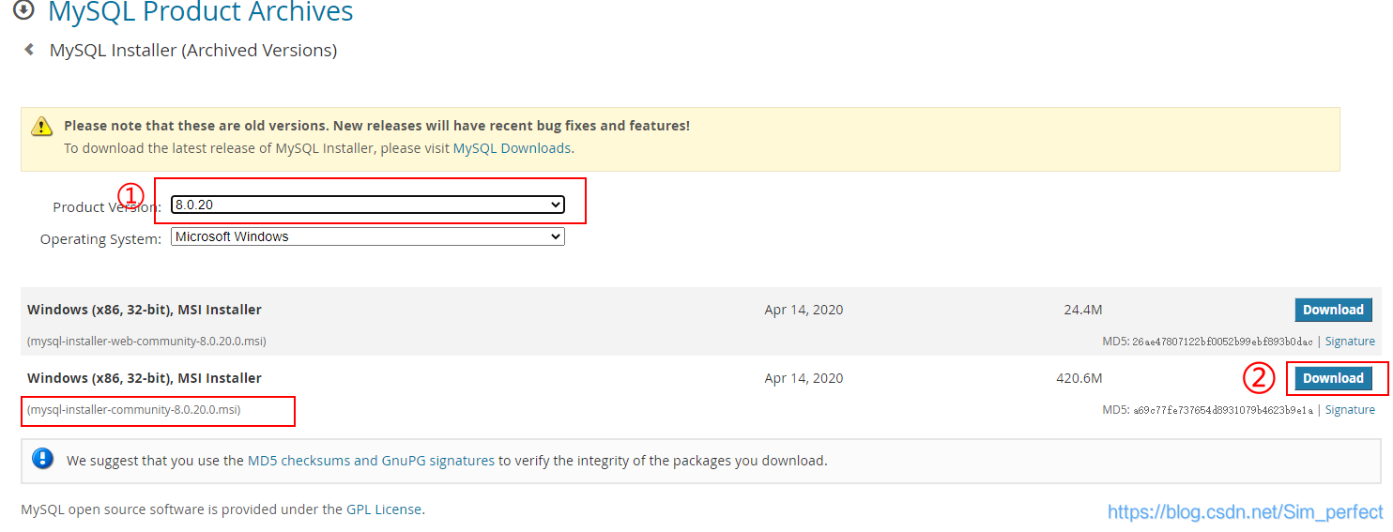The image size is (1393, 532).
Task: Download the 24.4M web community installer
Action: click(1333, 310)
